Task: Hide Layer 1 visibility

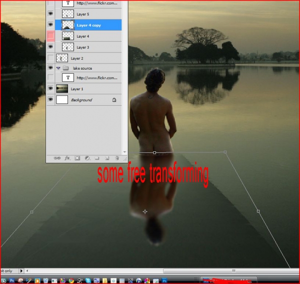Action: 50,88
